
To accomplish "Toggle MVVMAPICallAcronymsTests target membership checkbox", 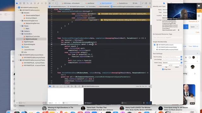I will click(x=155, y=47).
